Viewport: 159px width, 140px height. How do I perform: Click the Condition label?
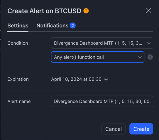click(18, 43)
